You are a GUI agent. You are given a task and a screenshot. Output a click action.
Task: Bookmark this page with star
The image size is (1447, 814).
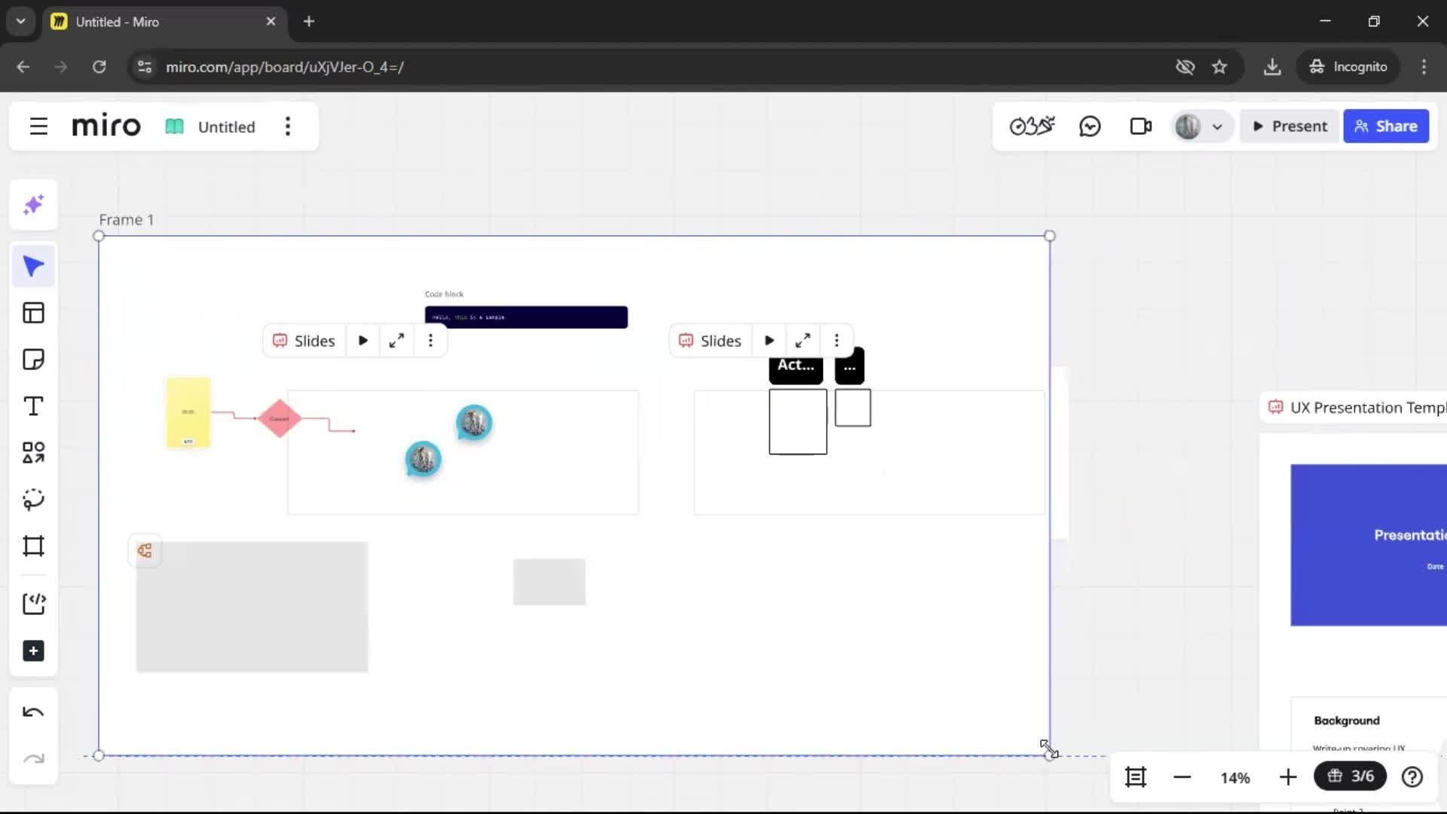tap(1219, 67)
